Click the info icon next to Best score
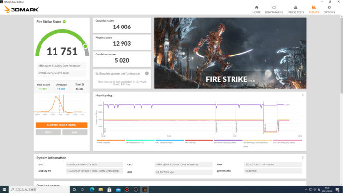 83,85
